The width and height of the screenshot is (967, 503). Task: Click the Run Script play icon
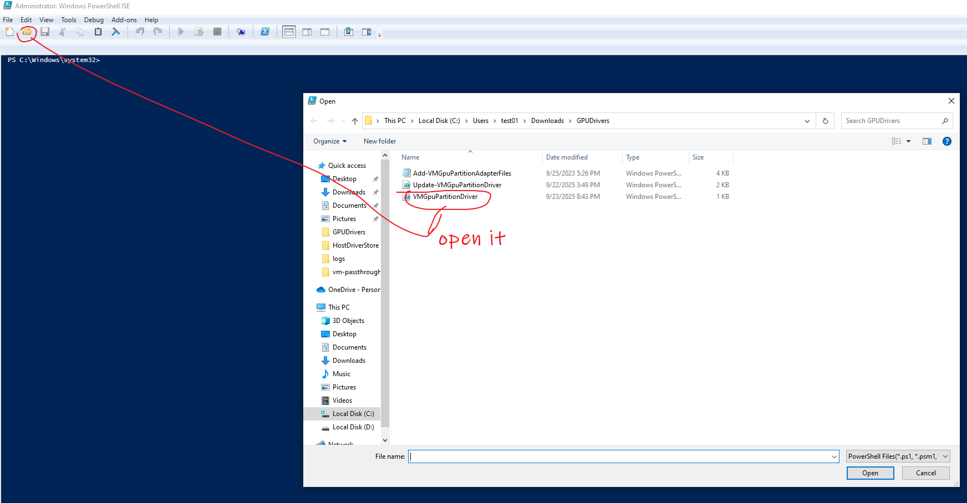click(x=181, y=32)
